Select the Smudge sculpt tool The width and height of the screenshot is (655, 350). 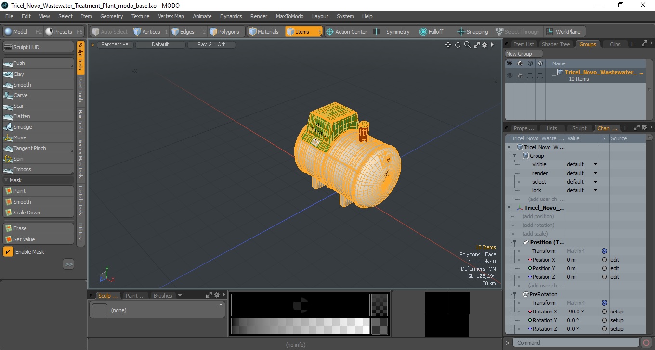(38, 127)
